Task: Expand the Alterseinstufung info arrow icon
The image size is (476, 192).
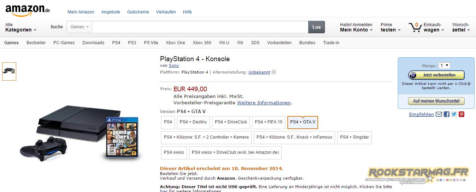Action: click(x=274, y=72)
